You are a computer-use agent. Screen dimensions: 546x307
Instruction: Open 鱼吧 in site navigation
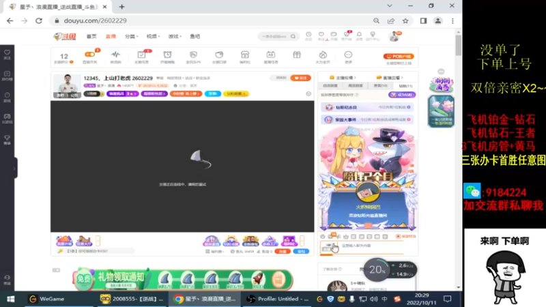tap(195, 36)
